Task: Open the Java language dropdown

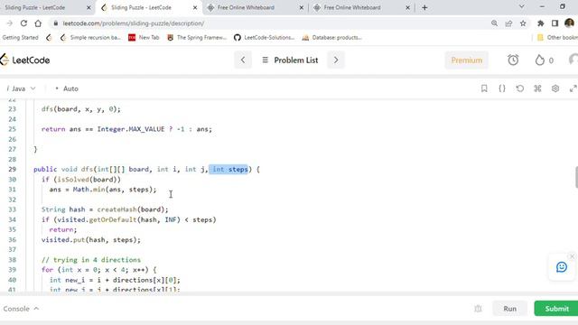Action: [22, 88]
